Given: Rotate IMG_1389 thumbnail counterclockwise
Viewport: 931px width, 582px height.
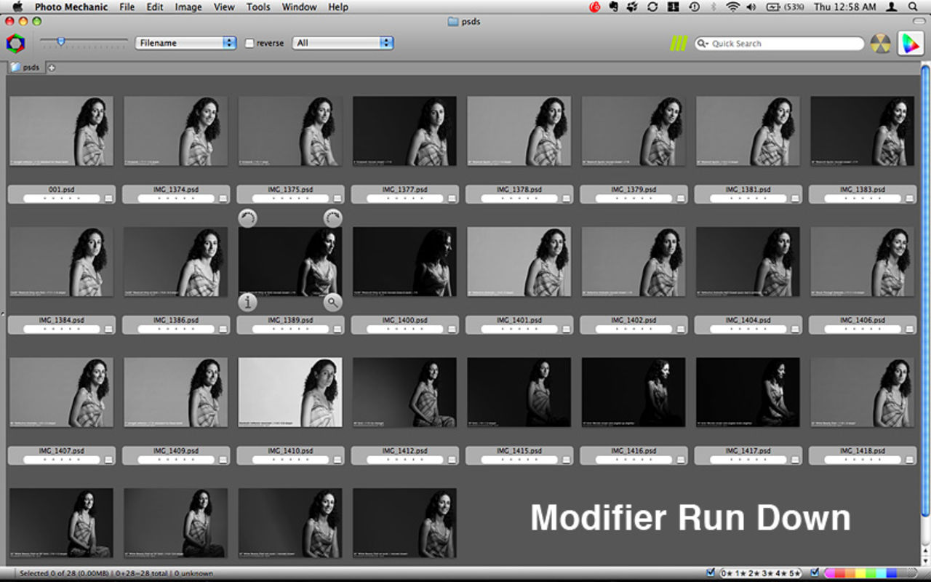Looking at the screenshot, I should click(x=248, y=218).
